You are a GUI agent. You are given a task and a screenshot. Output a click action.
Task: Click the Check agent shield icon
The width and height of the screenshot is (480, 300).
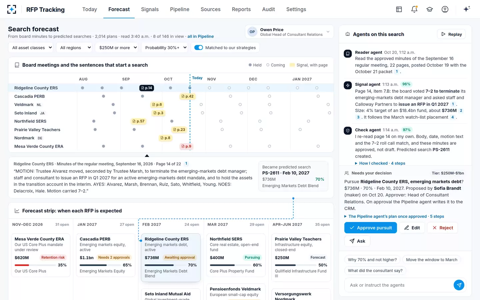[348, 131]
